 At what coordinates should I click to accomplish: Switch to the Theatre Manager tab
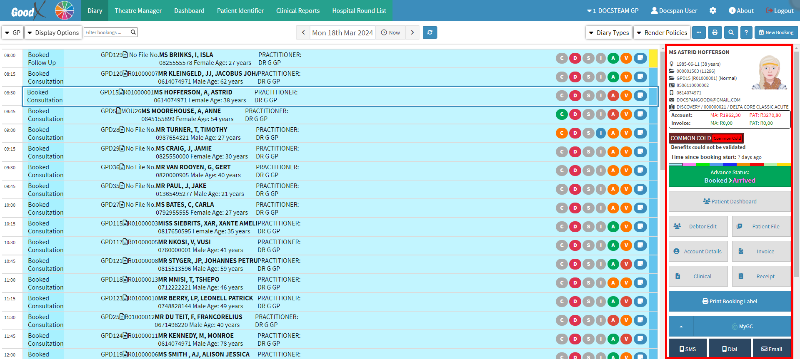tap(138, 10)
